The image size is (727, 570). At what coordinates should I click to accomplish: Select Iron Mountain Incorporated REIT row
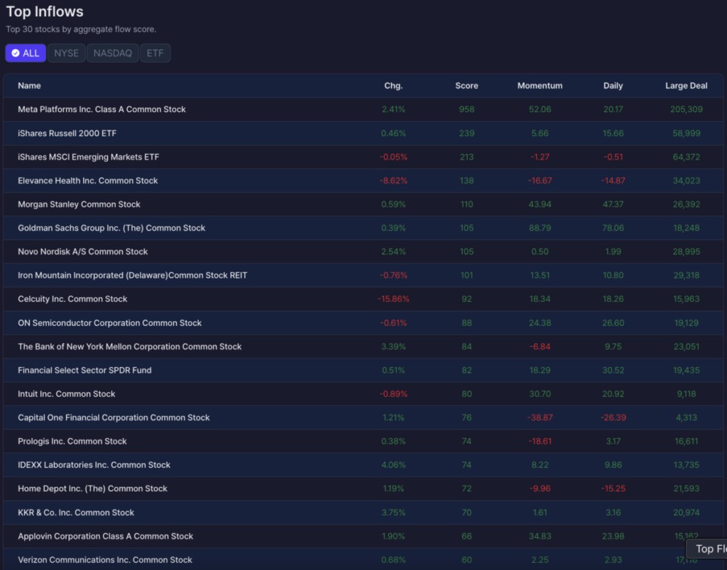point(363,275)
